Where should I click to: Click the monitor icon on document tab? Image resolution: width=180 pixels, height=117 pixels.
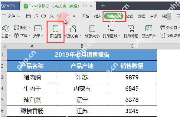click(85, 6)
